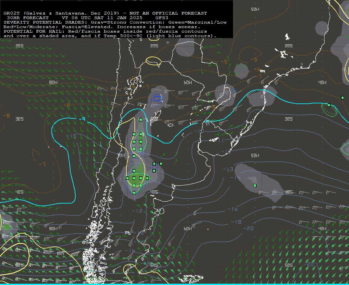Screen dimensions: 349x285
Task: Select the 'Red=Low/Moderate:' legend entry
Action: (x=31, y=27)
